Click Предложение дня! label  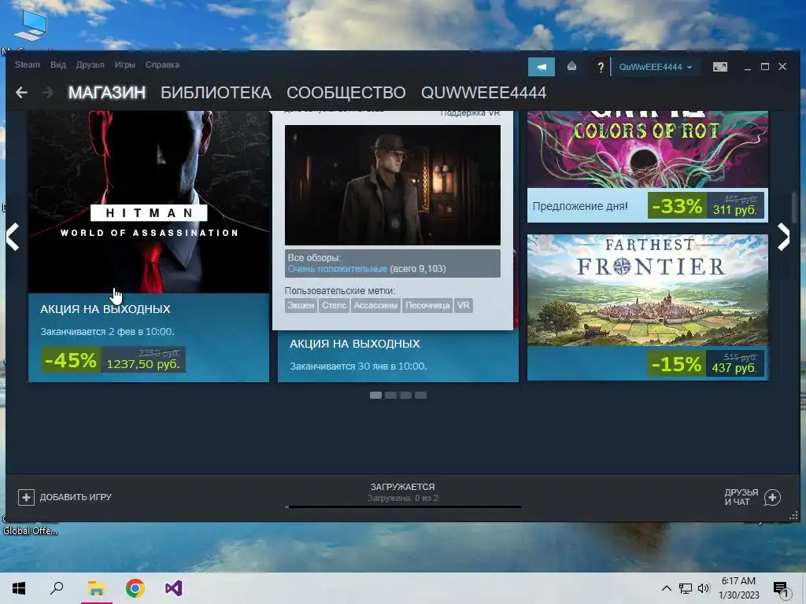[x=580, y=207]
